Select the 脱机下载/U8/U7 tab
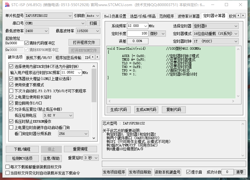 (39, 57)
